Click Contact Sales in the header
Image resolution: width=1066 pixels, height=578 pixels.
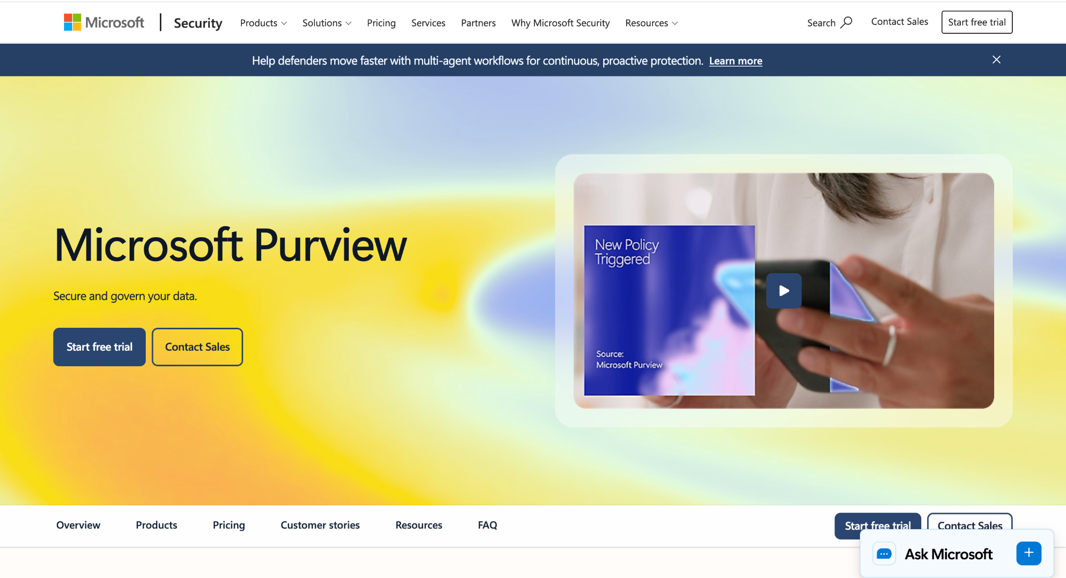coord(899,22)
